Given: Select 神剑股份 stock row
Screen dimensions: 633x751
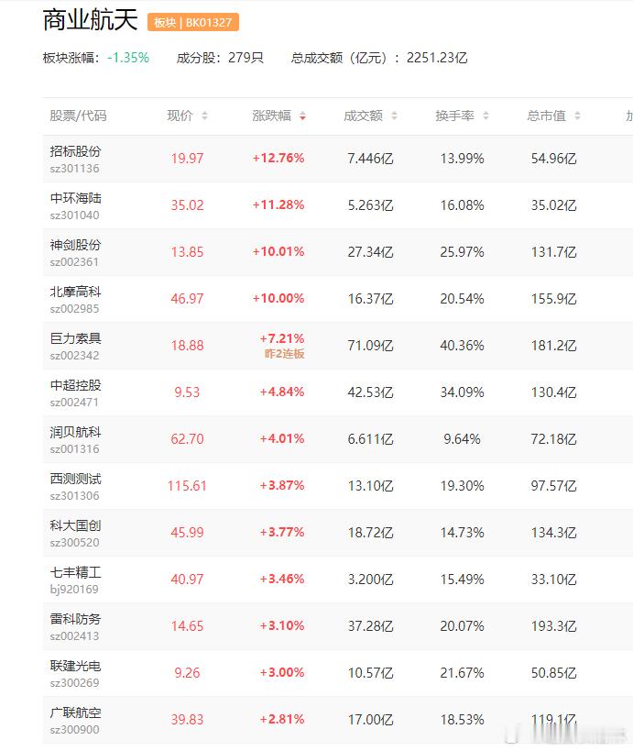Looking at the screenshot, I should (x=75, y=245).
